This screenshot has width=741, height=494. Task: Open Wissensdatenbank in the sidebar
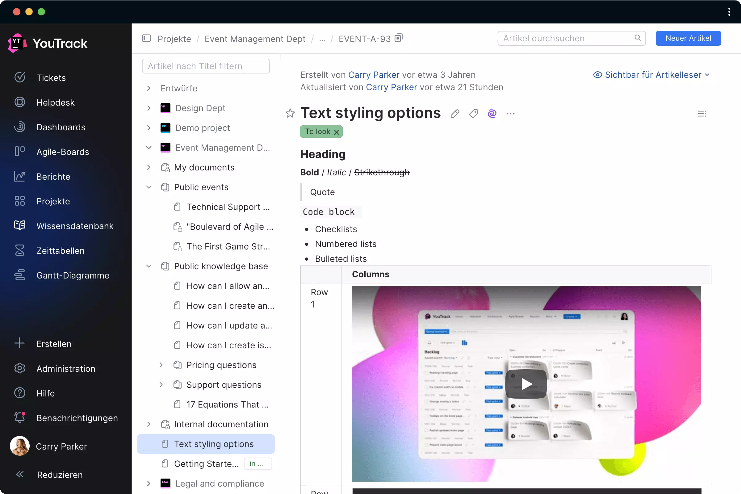[x=75, y=226]
